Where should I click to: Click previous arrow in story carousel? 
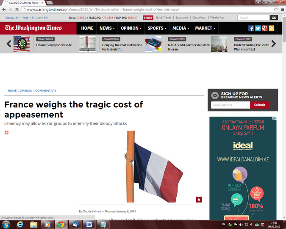(9, 44)
